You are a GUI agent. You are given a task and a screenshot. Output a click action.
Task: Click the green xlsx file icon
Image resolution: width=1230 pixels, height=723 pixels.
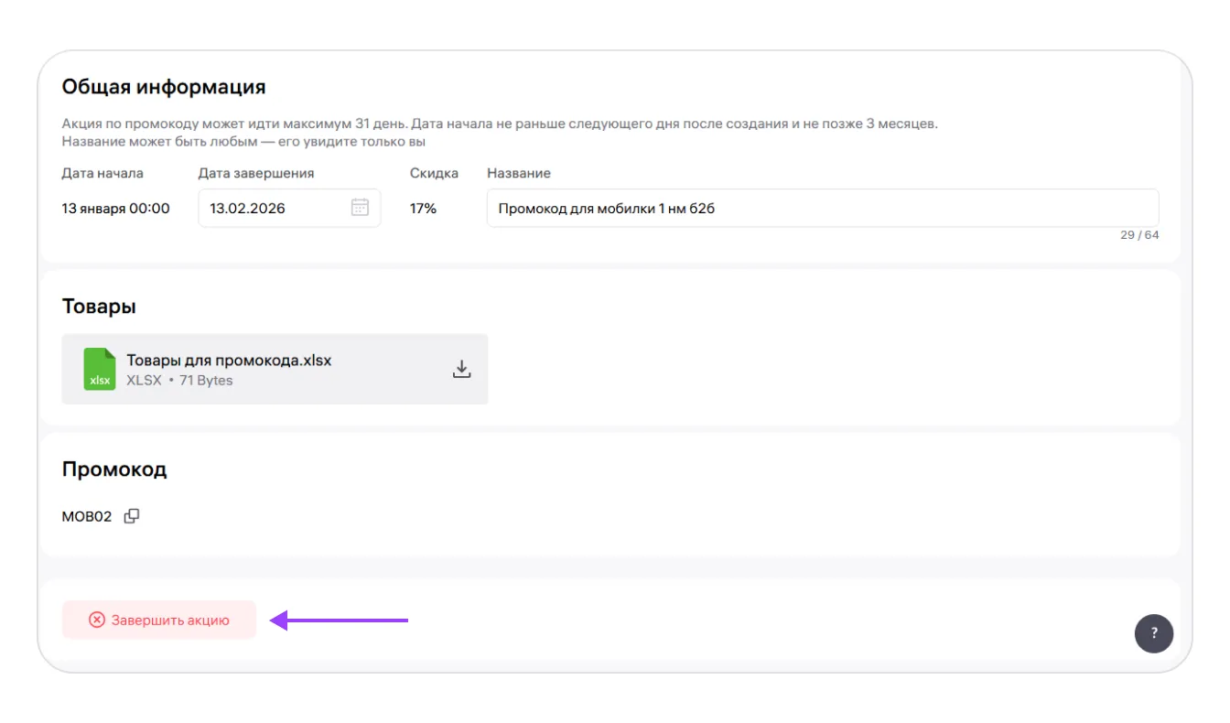coord(99,369)
